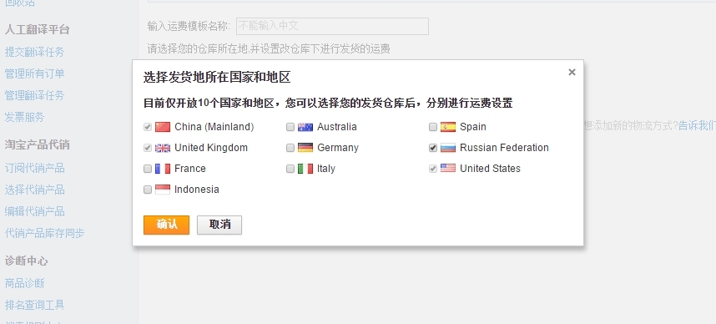The image size is (716, 324).
Task: Cancel with the 取消 button
Action: point(219,225)
